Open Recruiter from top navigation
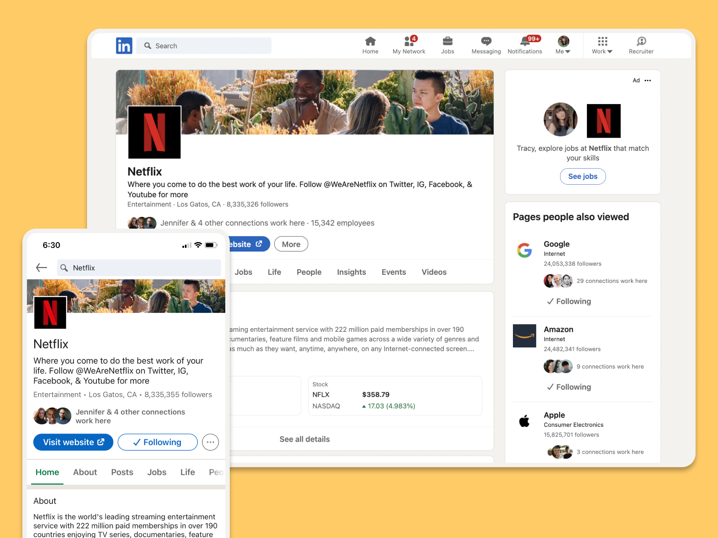Image resolution: width=718 pixels, height=538 pixels. (641, 46)
